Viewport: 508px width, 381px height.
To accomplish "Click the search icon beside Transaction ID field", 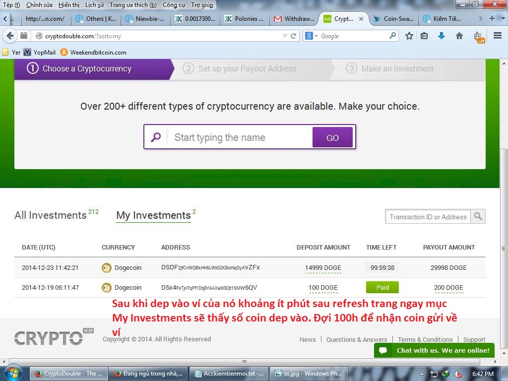I will click(478, 216).
